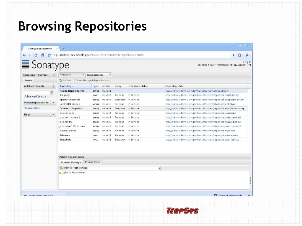The height and width of the screenshot is (226, 302).
Task: Click the Sonatype logo stripes icon
Action: click(x=26, y=64)
